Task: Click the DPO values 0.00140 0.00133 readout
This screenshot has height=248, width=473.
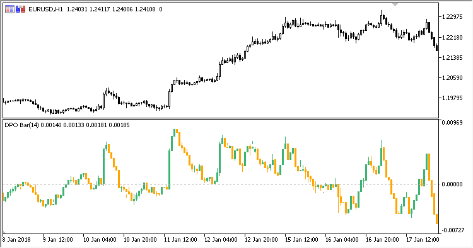Action: pos(62,125)
